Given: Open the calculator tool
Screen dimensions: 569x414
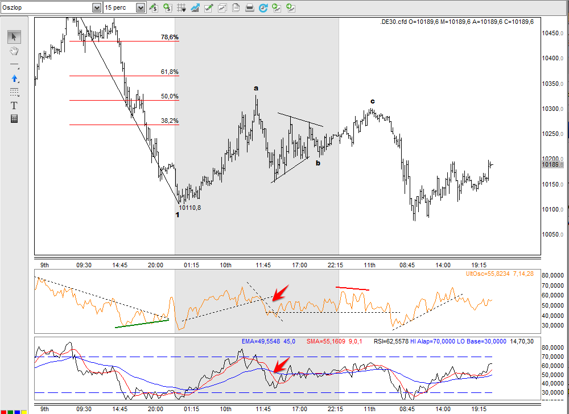Looking at the screenshot, I should click(x=14, y=119).
